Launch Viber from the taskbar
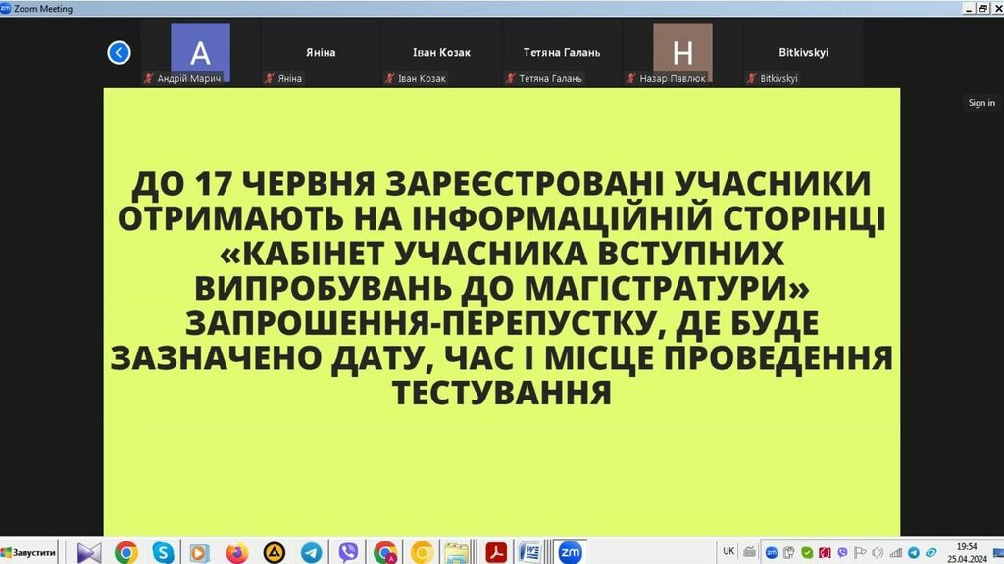 coord(347,552)
